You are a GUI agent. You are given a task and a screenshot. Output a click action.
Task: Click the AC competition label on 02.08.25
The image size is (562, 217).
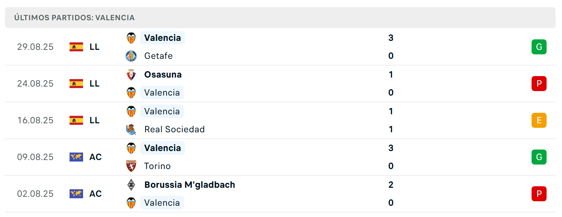[x=95, y=194]
